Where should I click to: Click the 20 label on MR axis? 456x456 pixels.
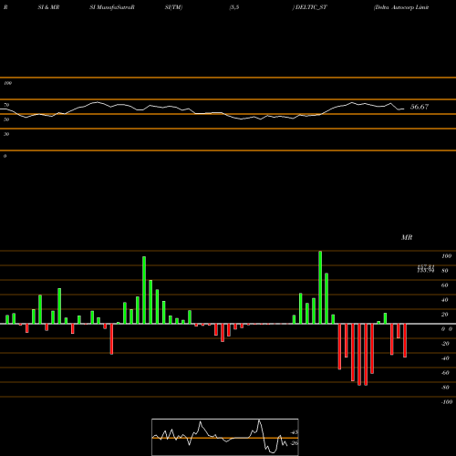point(445,315)
